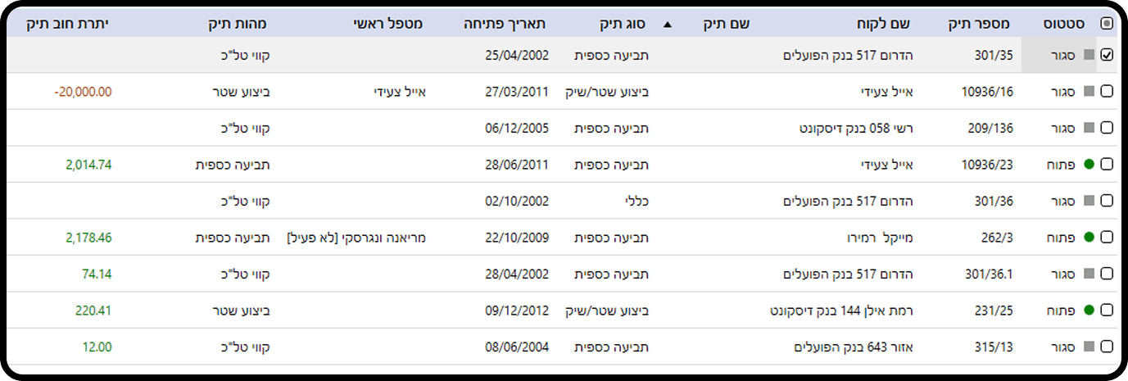1128x381 pixels.
Task: Click green open status dot for 10936/23
Action: tap(1089, 165)
